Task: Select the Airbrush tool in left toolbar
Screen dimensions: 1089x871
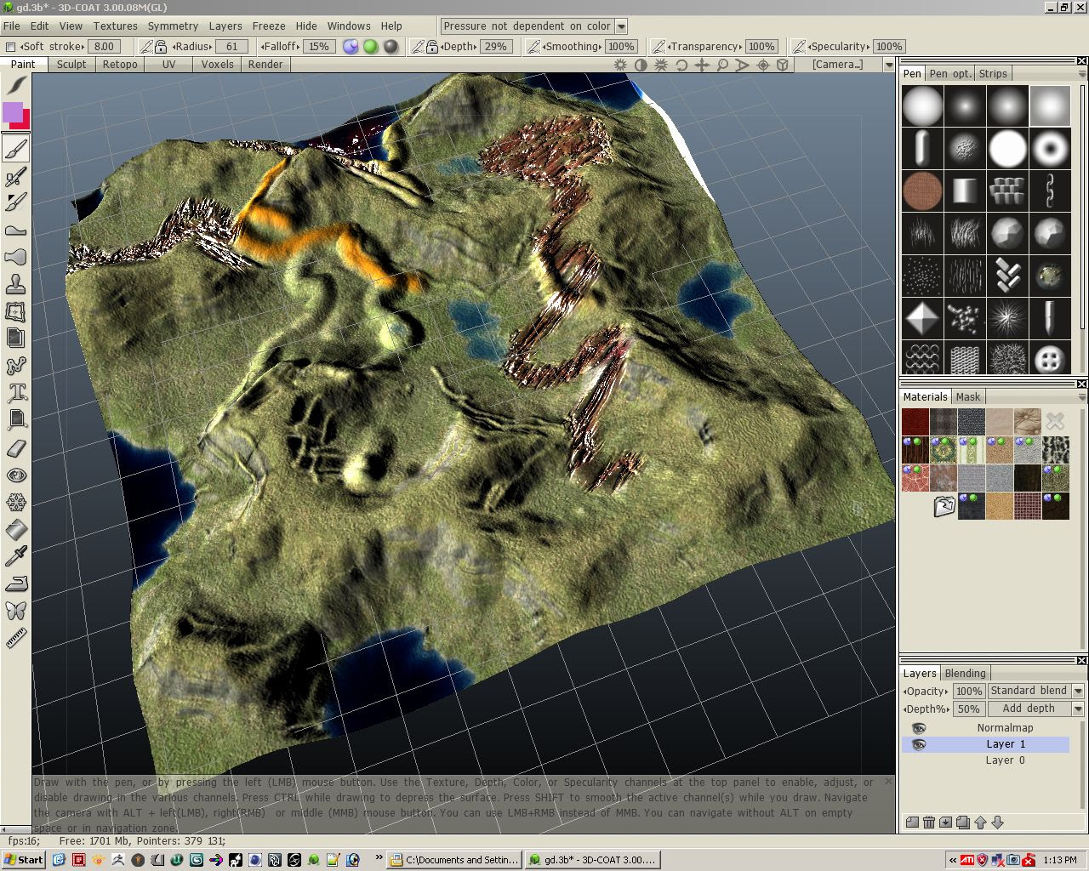Action: pos(16,176)
